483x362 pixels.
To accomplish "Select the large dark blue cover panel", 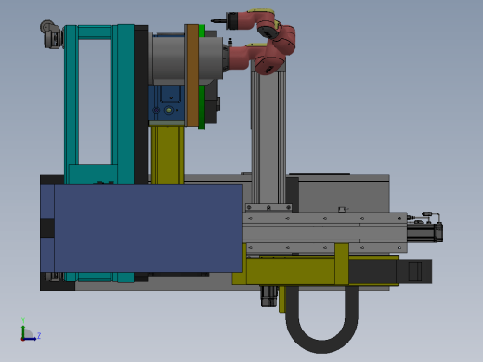I will pos(148,228).
